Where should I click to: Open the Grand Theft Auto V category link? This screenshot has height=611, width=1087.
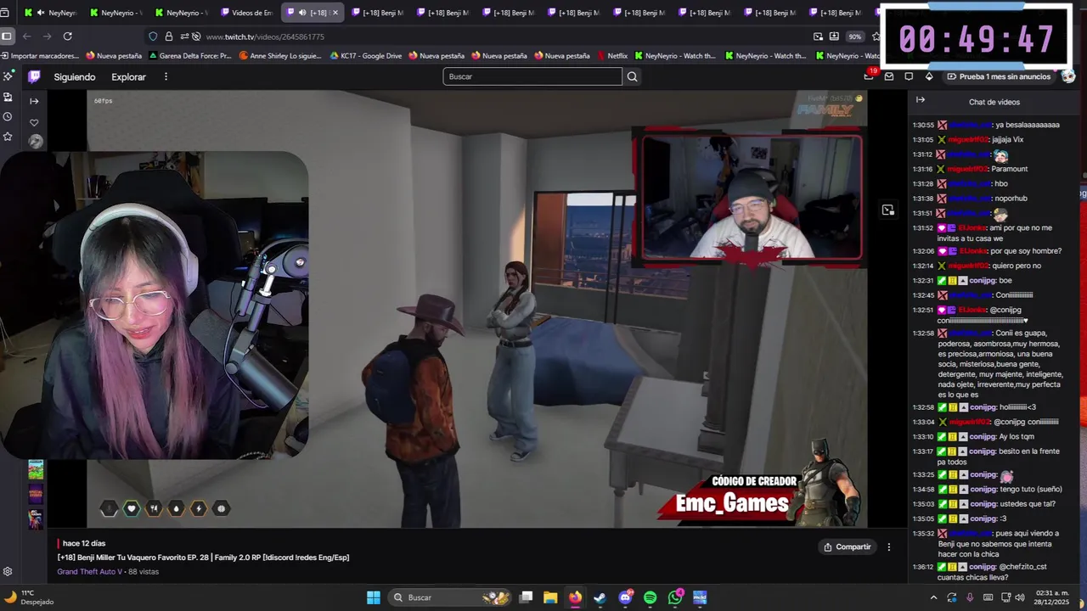[x=89, y=572]
